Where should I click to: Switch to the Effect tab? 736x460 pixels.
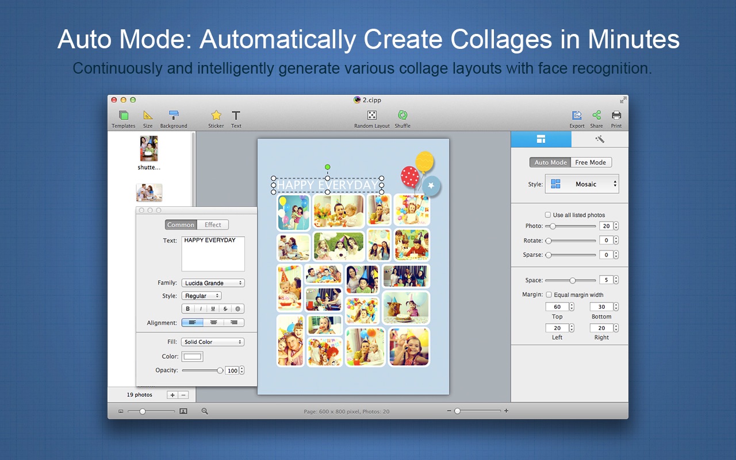213,225
